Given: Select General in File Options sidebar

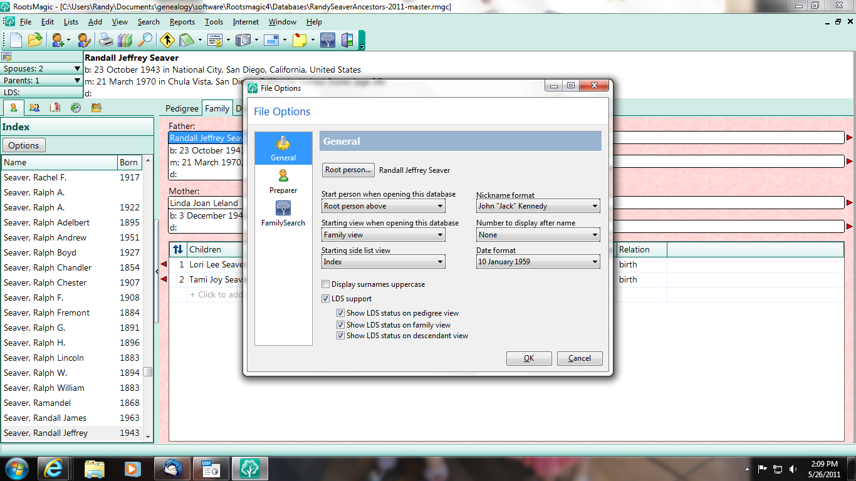Looking at the screenshot, I should [x=283, y=148].
